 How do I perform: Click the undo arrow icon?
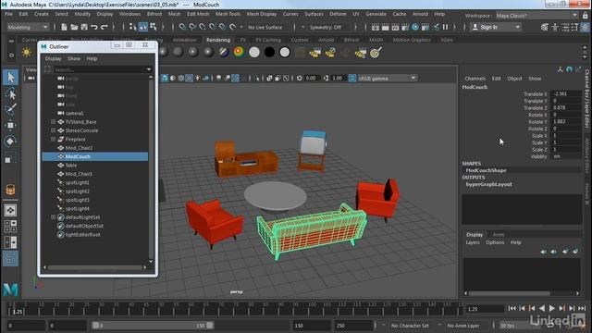[94, 27]
